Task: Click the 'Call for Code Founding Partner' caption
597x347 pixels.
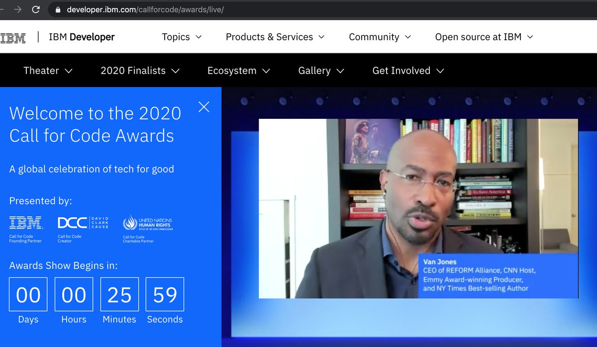Action: point(25,239)
